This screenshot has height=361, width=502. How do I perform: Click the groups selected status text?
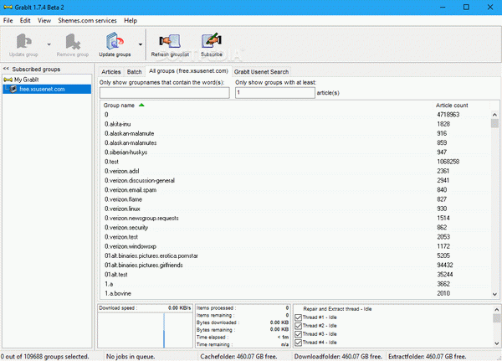pos(45,356)
